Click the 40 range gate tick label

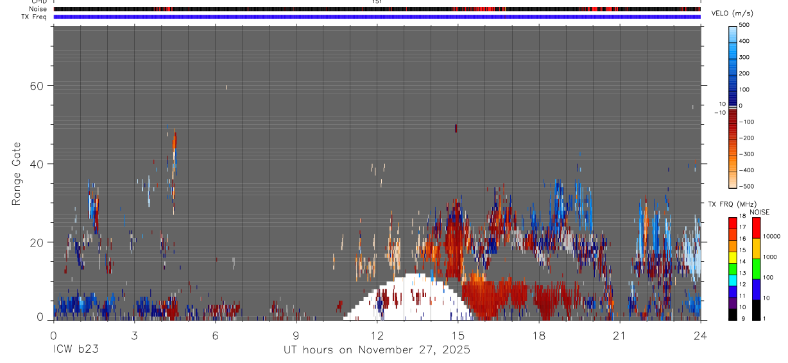pyautogui.click(x=37, y=164)
